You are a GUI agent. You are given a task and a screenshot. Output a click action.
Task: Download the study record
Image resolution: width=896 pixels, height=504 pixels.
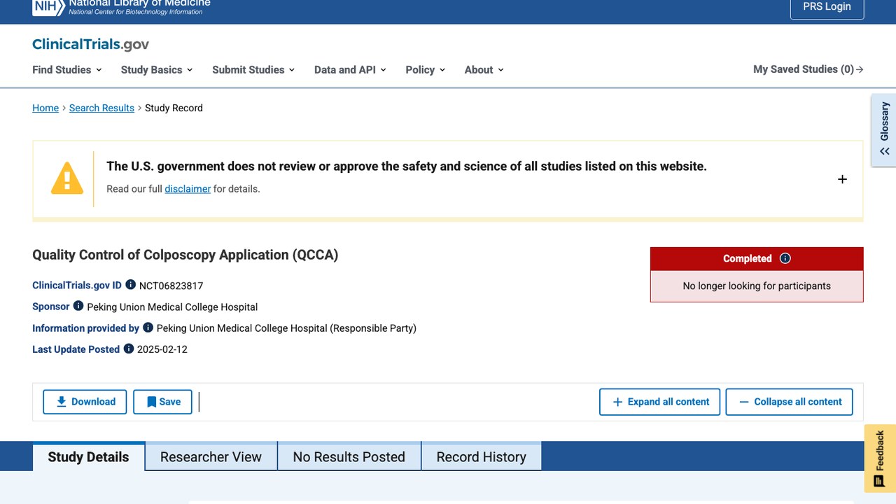point(85,402)
